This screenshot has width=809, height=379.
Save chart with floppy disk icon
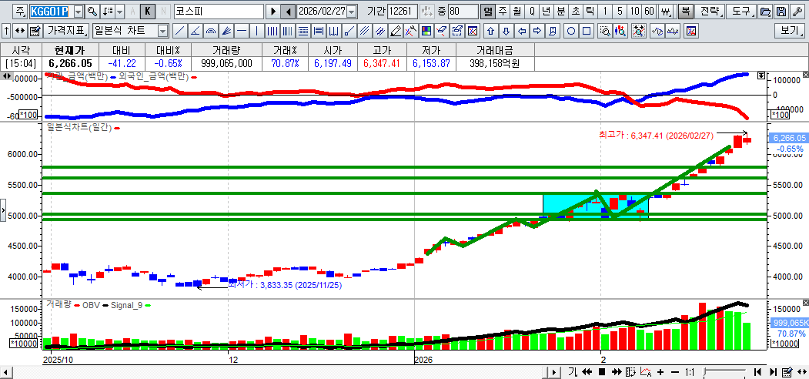pos(781,12)
